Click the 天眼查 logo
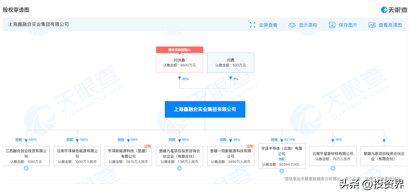 click(x=394, y=10)
